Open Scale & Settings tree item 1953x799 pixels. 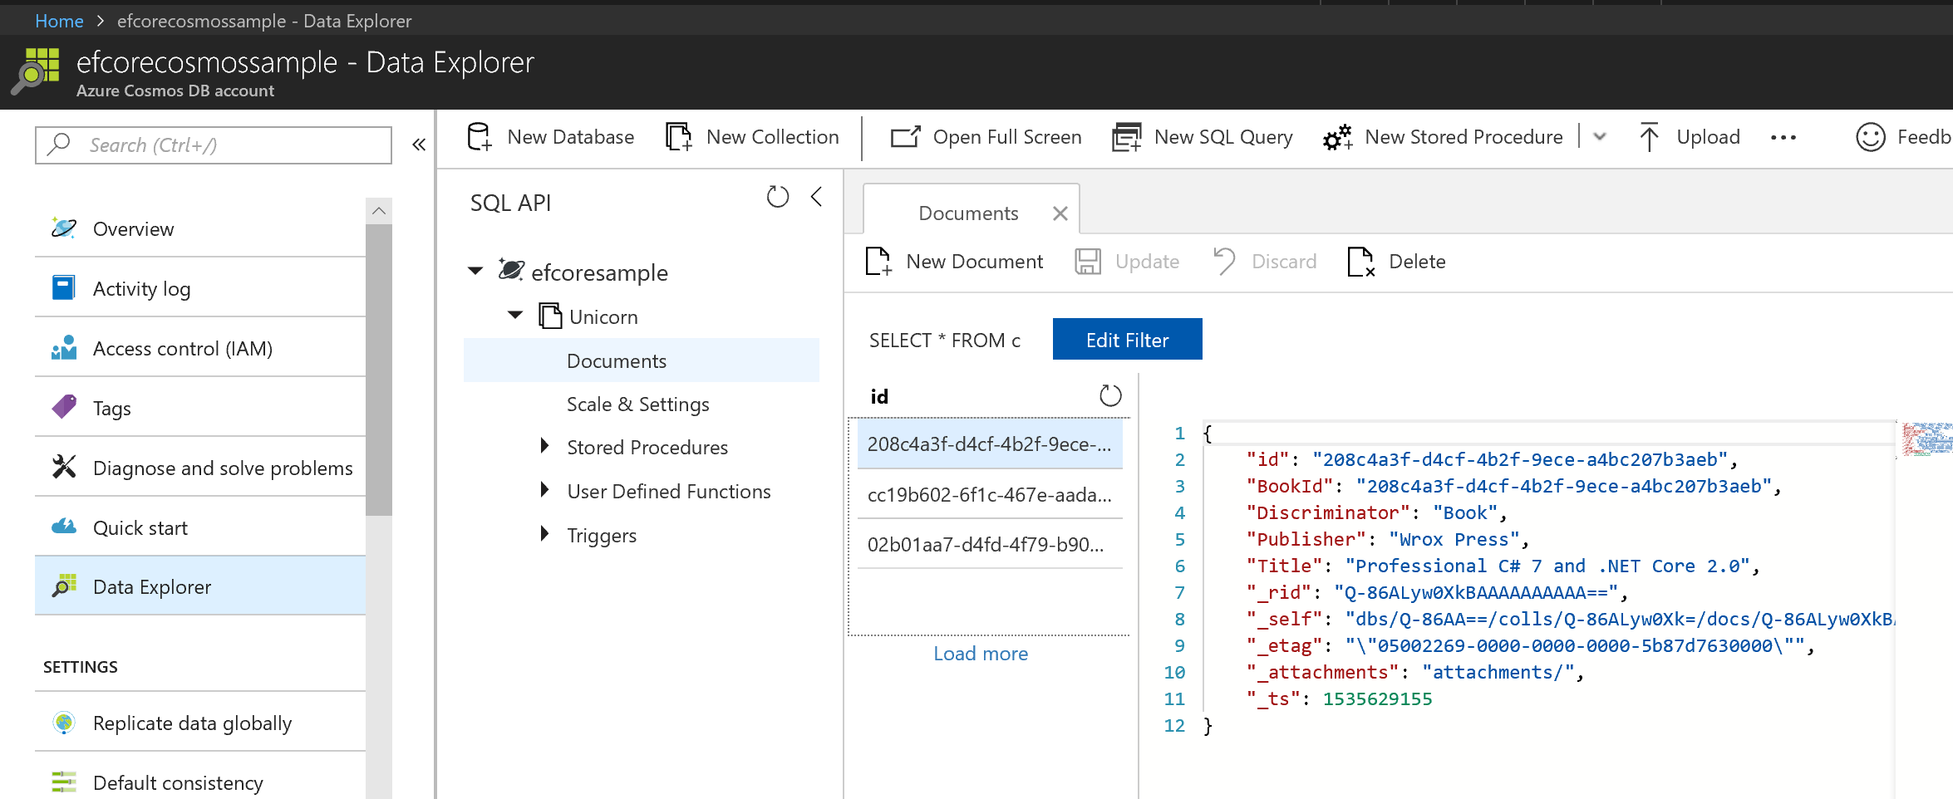(x=637, y=404)
